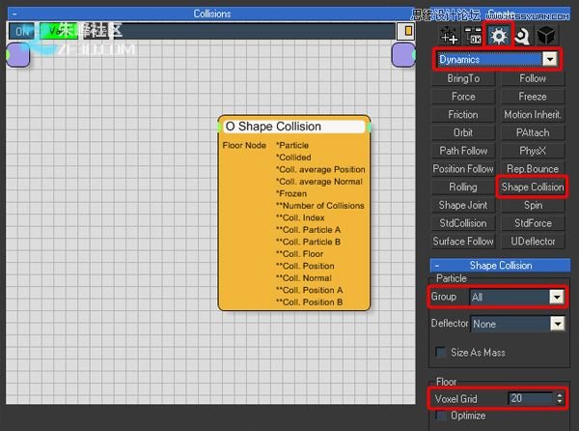Image resolution: width=579 pixels, height=431 pixels.
Task: Click the **Coll. Particle B output
Action: coord(309,242)
